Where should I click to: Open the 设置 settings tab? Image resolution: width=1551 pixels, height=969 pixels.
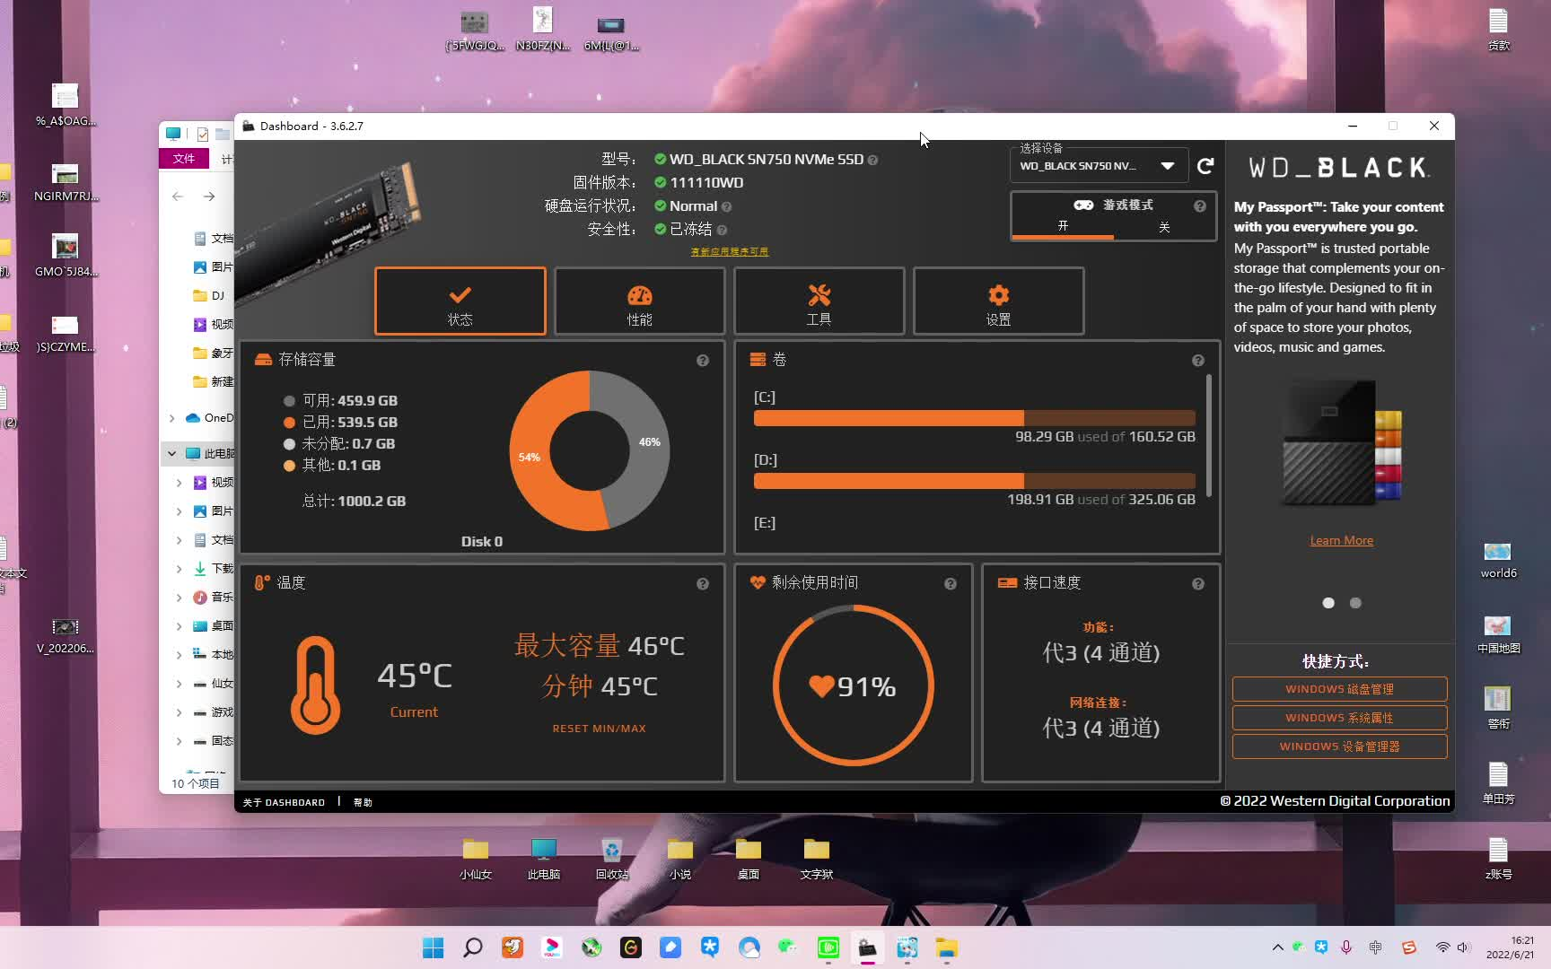pyautogui.click(x=998, y=301)
